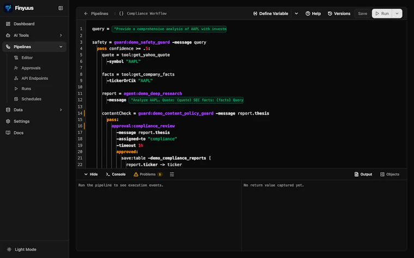This screenshot has height=258, width=414.
Task: Open the Docs book icon
Action: click(8, 133)
